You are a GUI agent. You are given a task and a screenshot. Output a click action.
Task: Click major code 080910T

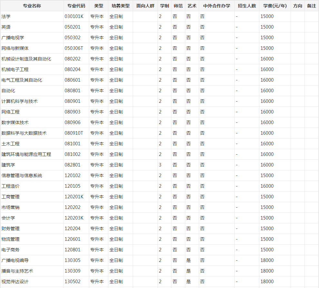tap(74, 133)
